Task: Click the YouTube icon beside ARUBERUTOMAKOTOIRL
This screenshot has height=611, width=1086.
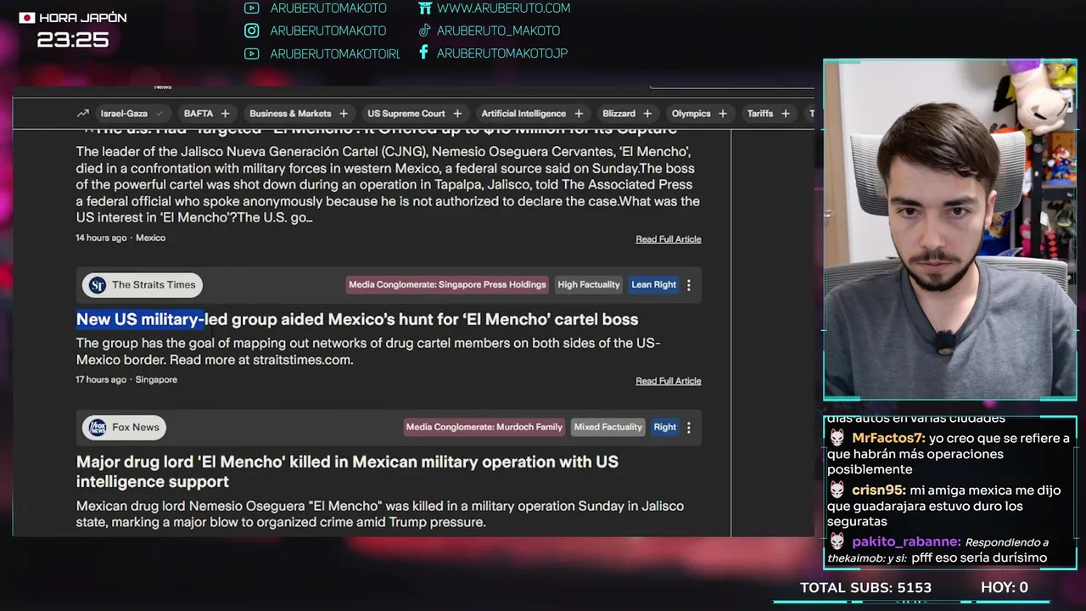Action: pyautogui.click(x=252, y=53)
